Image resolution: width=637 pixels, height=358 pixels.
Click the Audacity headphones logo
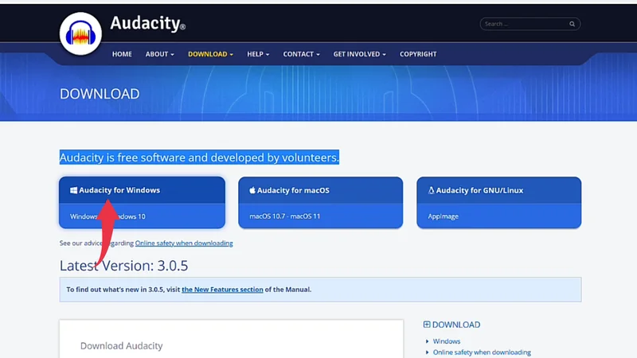click(x=80, y=34)
